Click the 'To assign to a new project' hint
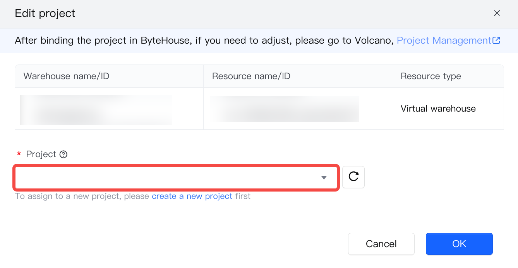This screenshot has width=518, height=268. point(82,196)
